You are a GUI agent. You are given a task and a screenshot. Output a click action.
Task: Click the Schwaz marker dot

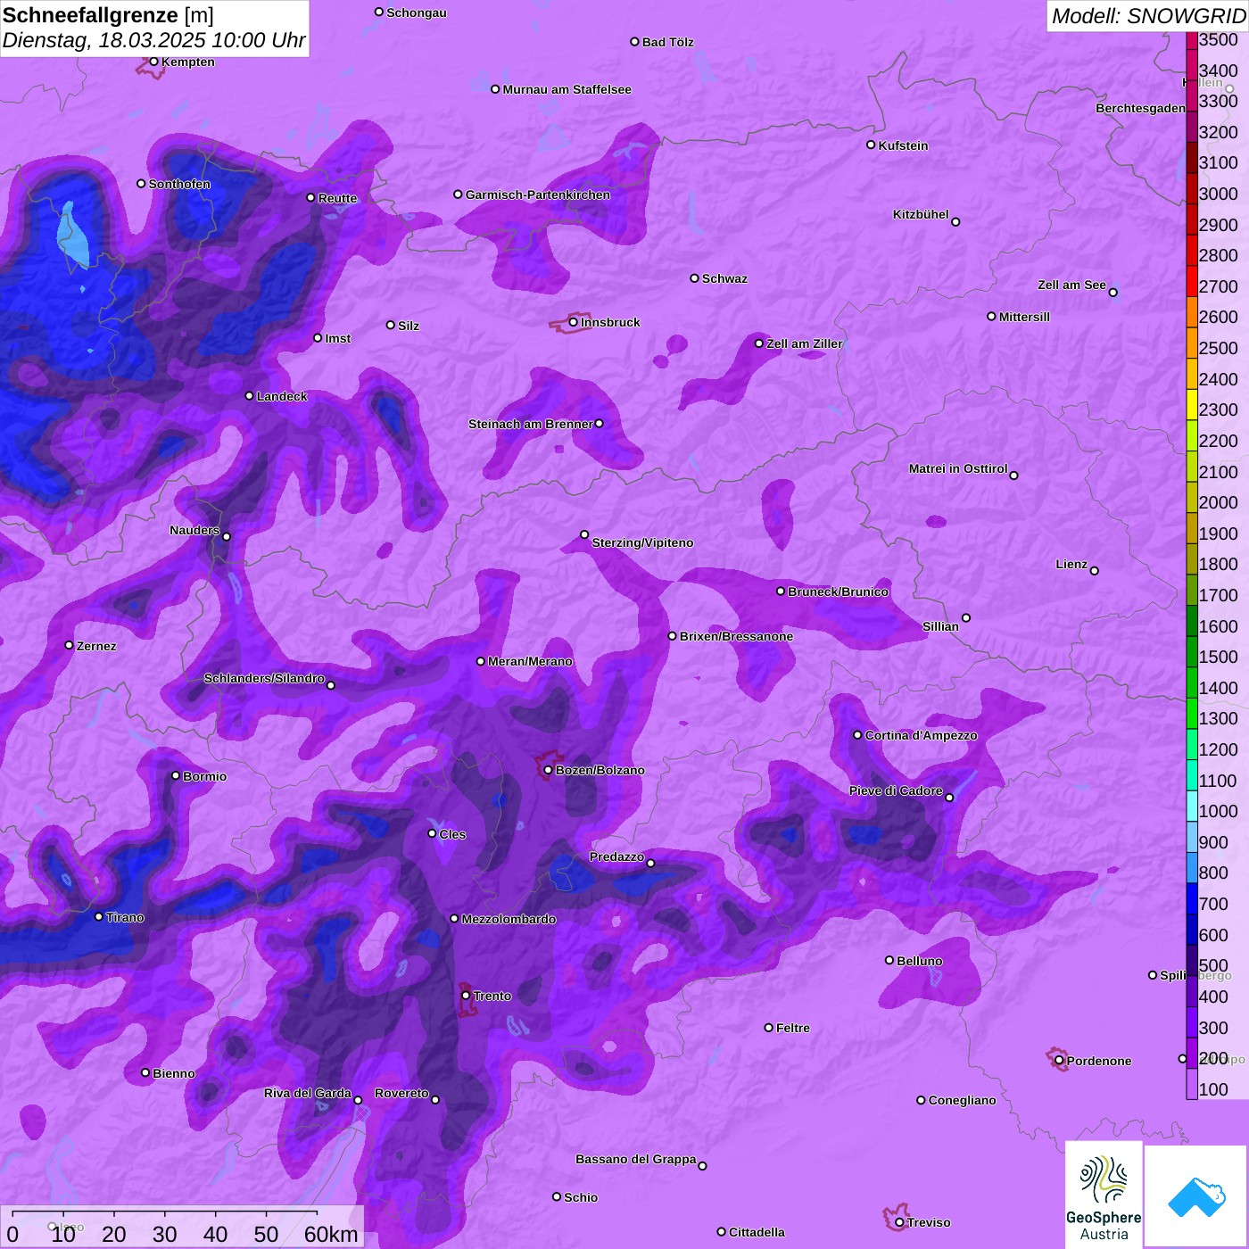pos(694,278)
